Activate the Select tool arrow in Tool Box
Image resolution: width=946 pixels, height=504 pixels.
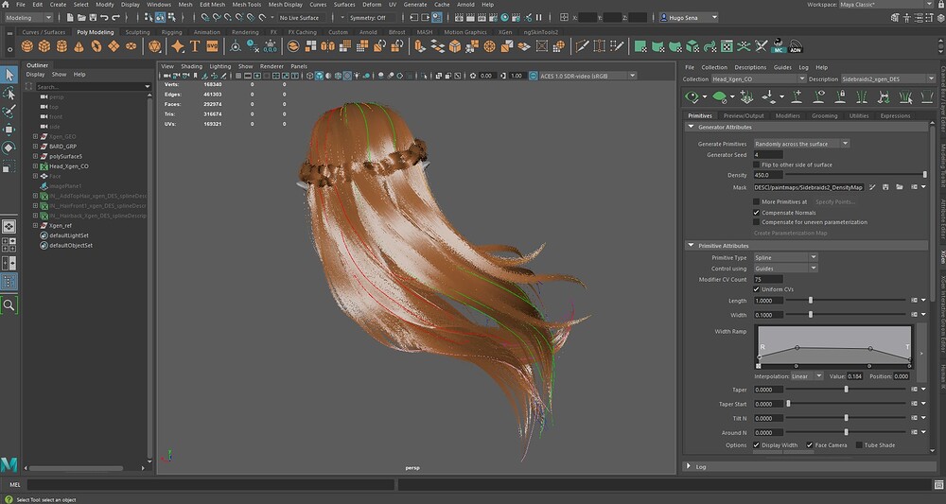point(9,75)
